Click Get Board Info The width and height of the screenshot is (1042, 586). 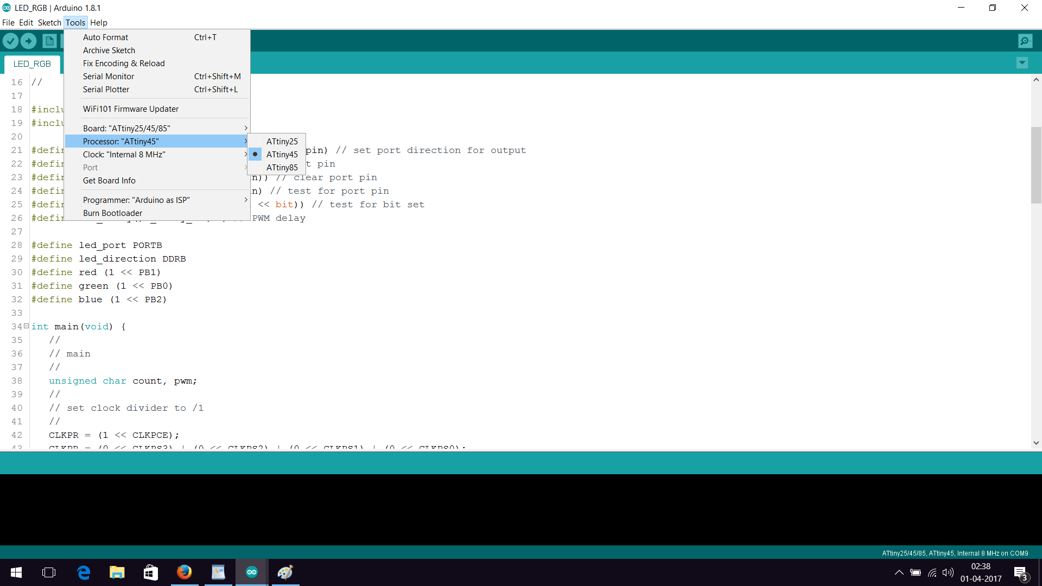click(157, 180)
